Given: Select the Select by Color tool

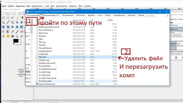Looking at the screenshot, I should pos(22,18).
